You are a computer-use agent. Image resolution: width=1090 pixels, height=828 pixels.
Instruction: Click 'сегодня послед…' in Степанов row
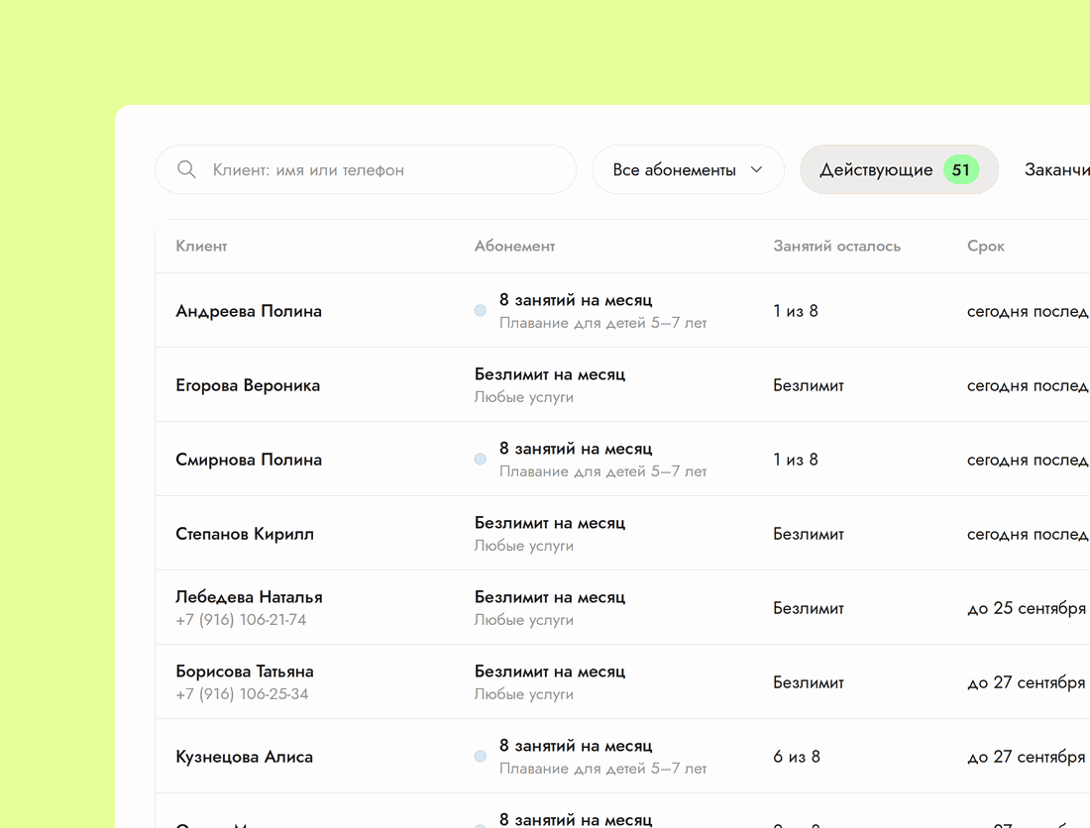pyautogui.click(x=1029, y=534)
